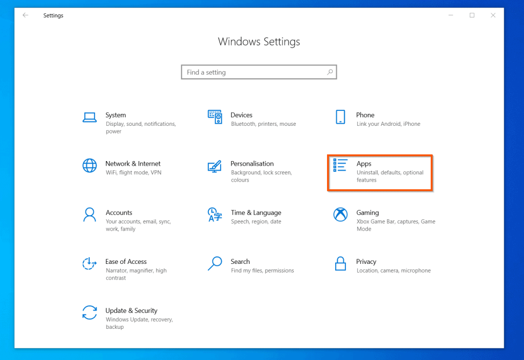Click "Speech, region, date" text
Viewport: 524px width, 360px height.
[x=256, y=222]
